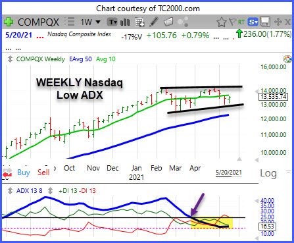
Task: Click the EAvg 50 indicator label
Action: (x=80, y=59)
